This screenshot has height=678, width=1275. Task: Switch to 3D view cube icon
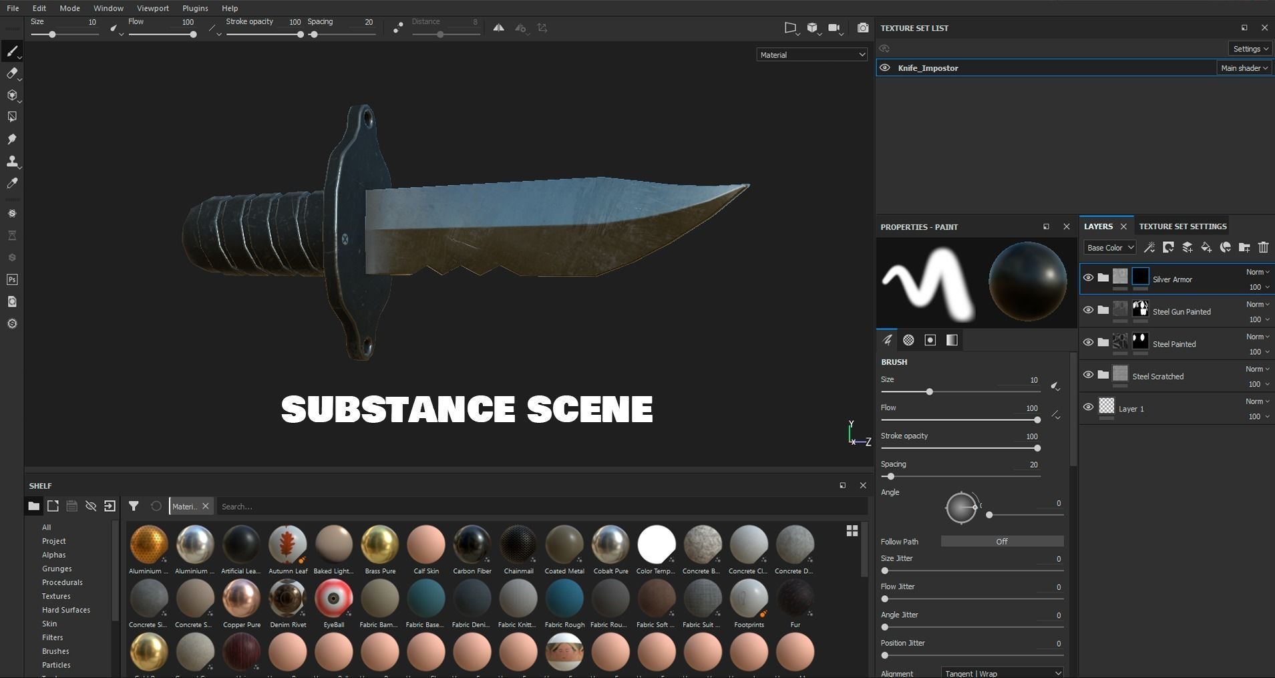[812, 28]
